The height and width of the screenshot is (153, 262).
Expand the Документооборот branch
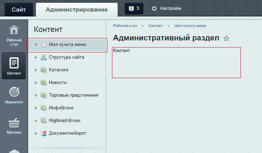(36, 133)
